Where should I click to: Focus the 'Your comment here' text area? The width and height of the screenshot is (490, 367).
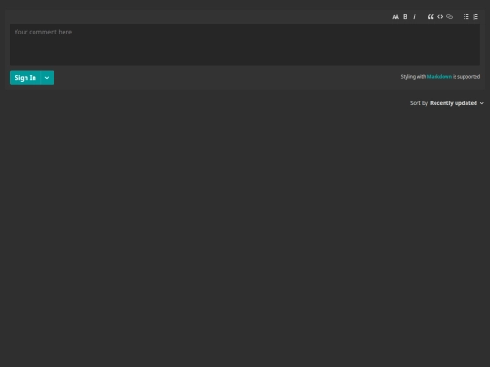tap(245, 44)
